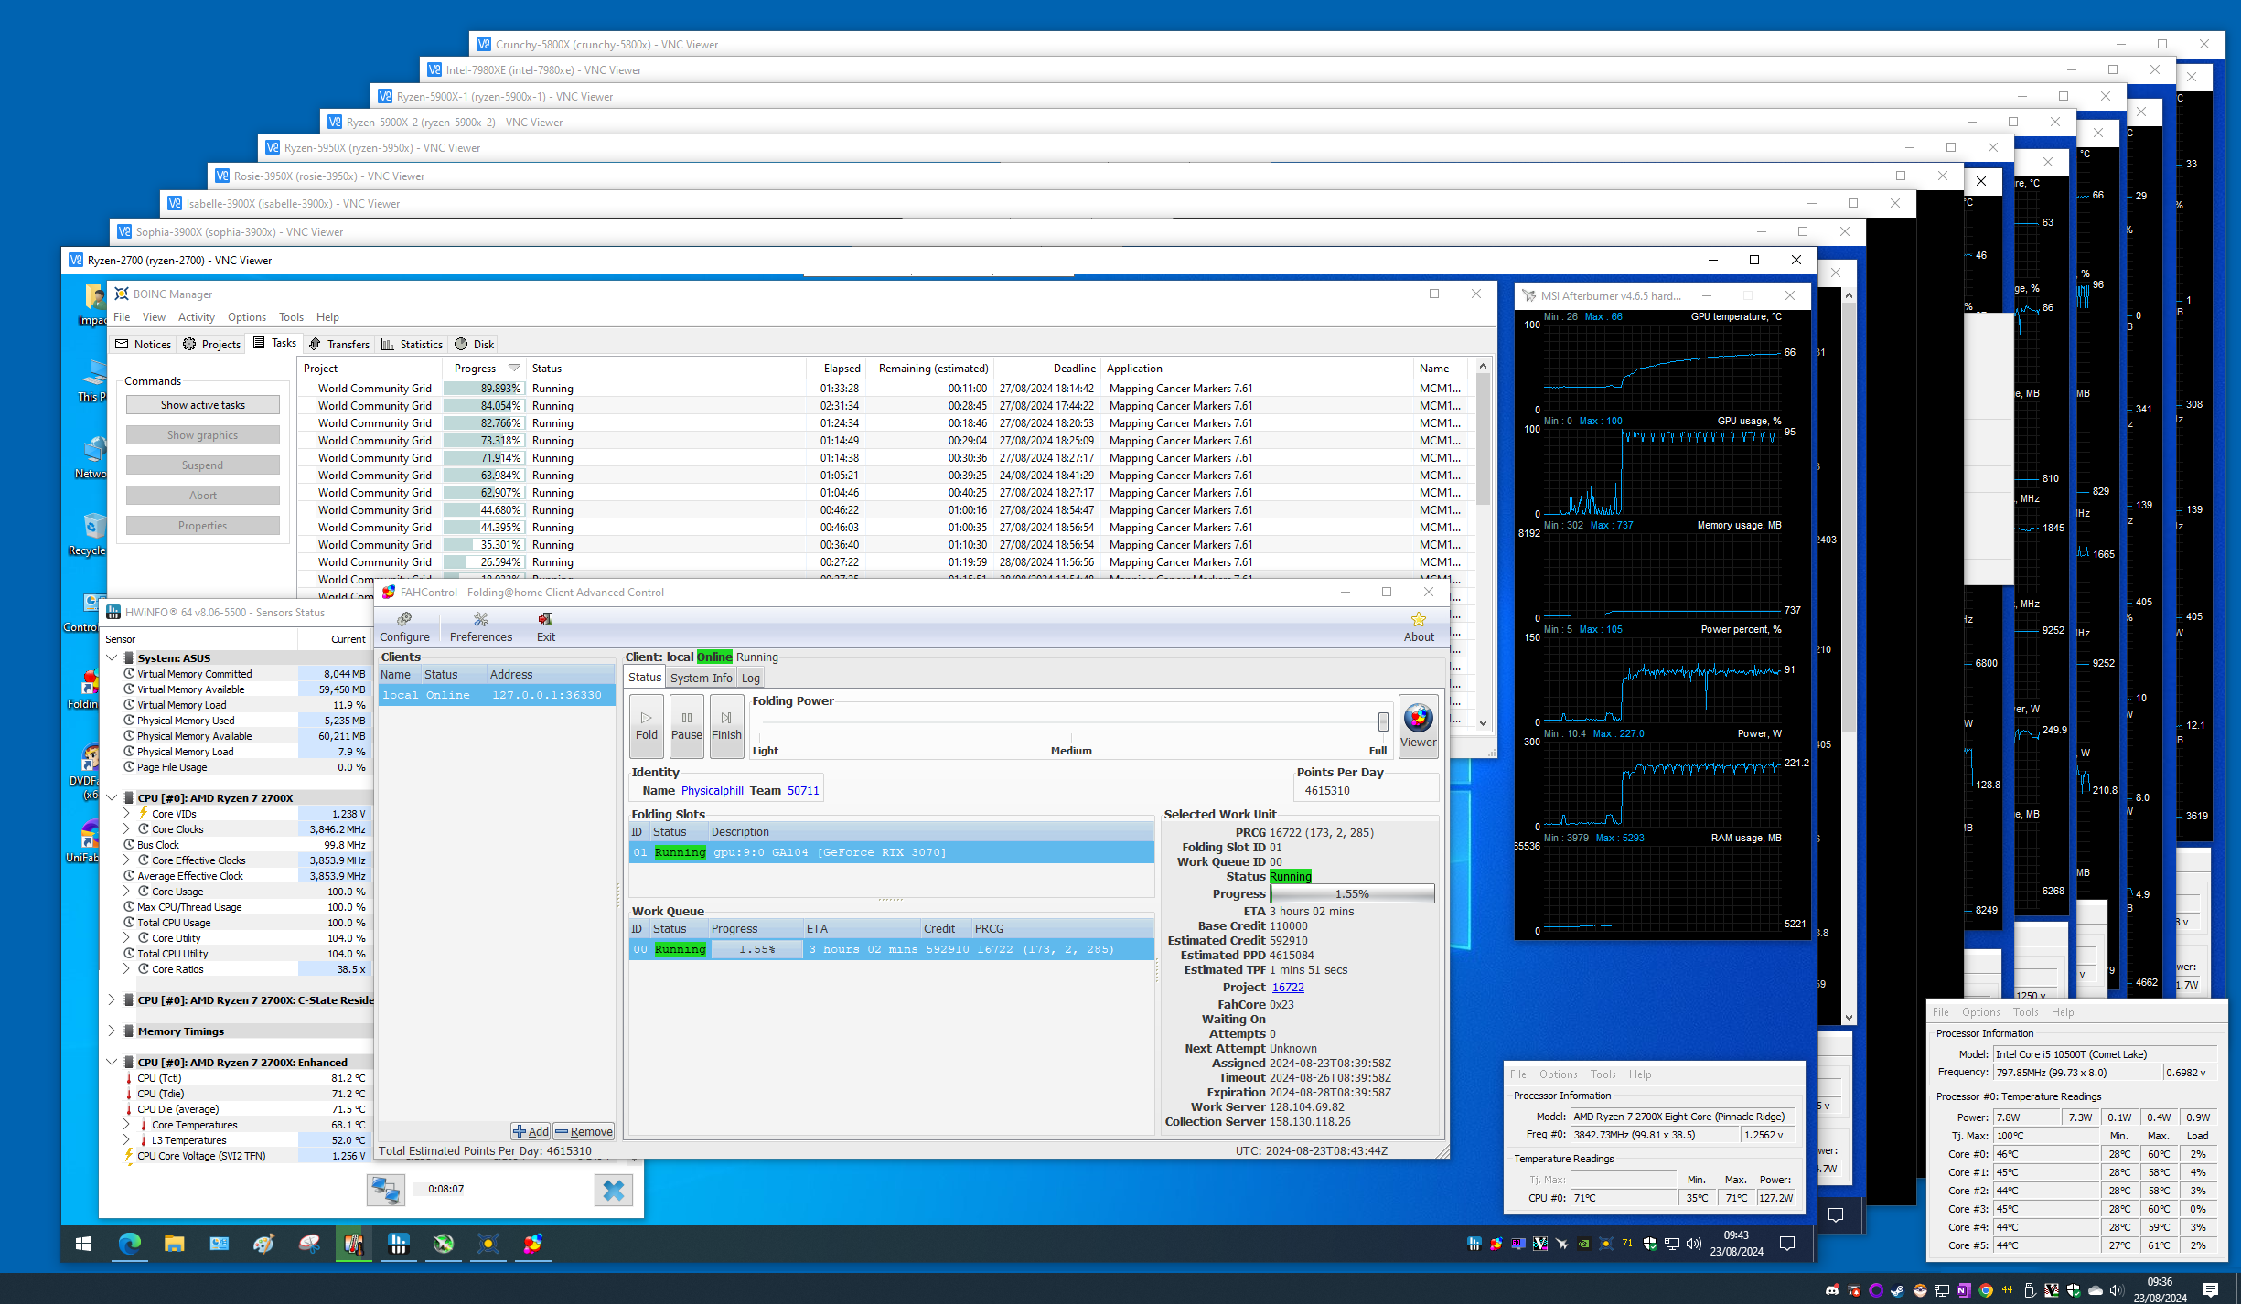Sort tasks by the Progress column header
The height and width of the screenshot is (1304, 2241).
pyautogui.click(x=485, y=369)
